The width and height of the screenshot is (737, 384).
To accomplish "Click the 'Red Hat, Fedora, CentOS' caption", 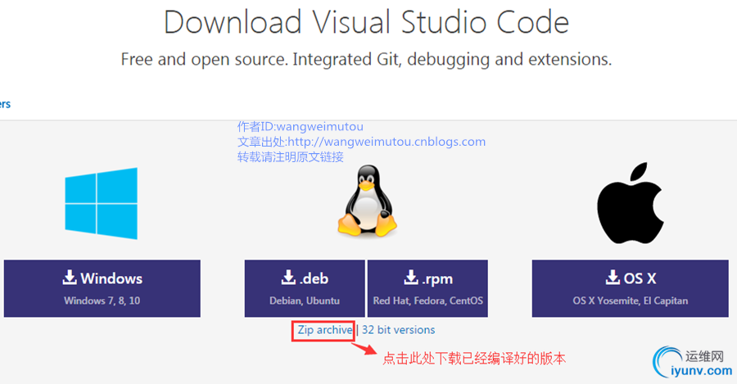I will tap(427, 300).
